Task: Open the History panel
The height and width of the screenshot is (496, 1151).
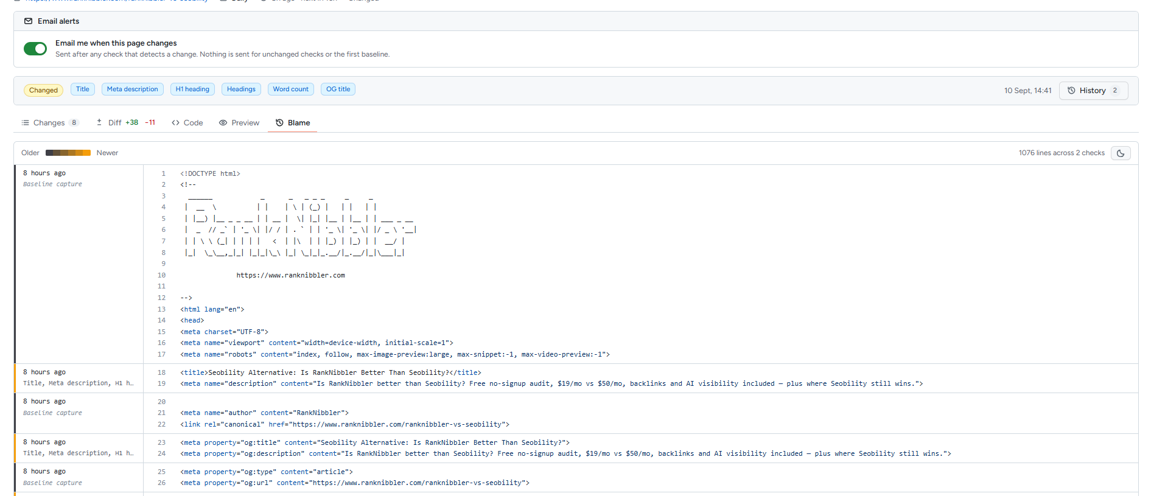Action: click(x=1093, y=91)
